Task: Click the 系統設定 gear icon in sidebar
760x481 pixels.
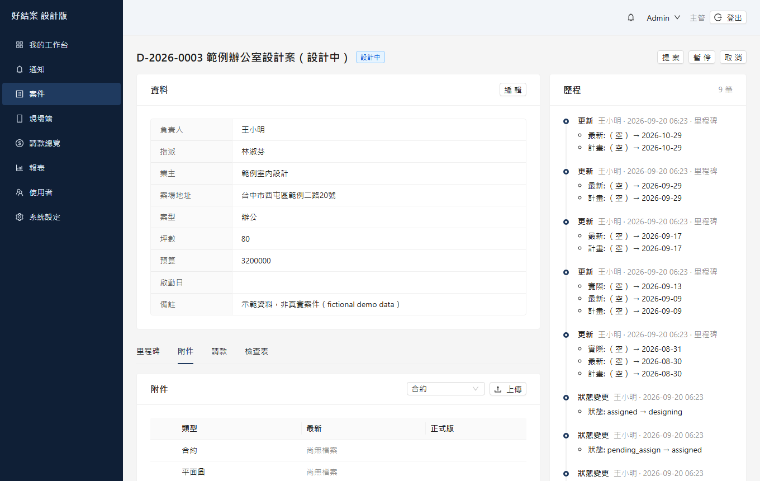Action: 20,217
